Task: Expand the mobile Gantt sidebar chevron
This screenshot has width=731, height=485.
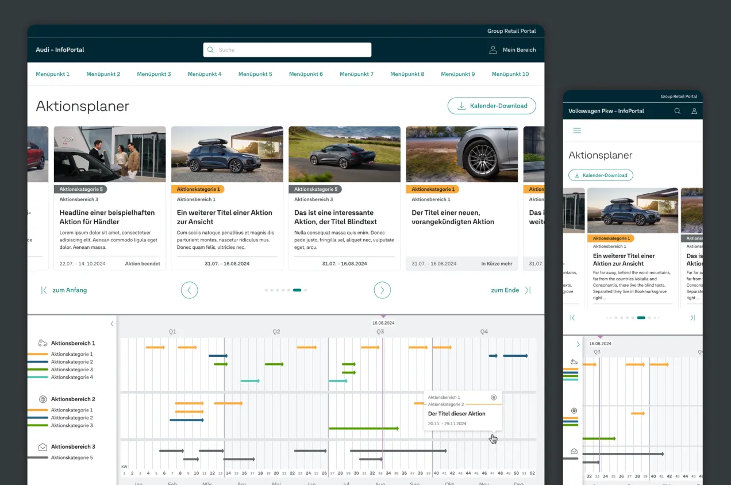Action: (578, 344)
